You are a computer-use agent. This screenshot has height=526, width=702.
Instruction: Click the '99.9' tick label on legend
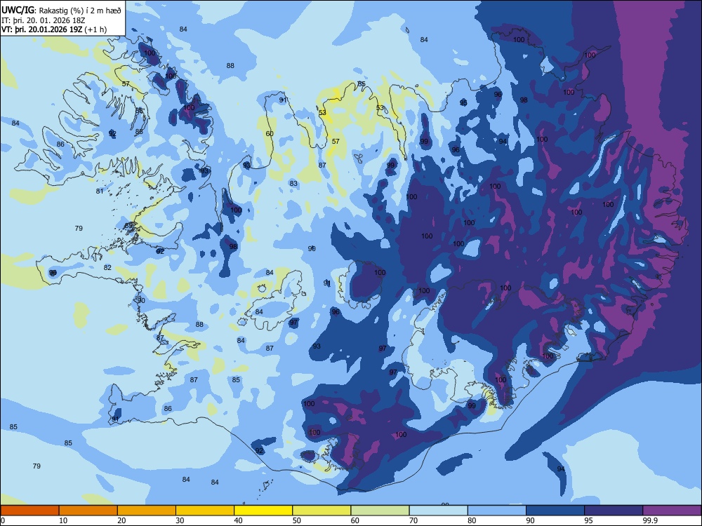(649, 520)
